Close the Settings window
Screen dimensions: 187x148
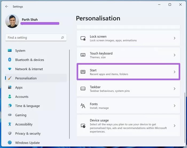pyautogui.click(x=180, y=5)
